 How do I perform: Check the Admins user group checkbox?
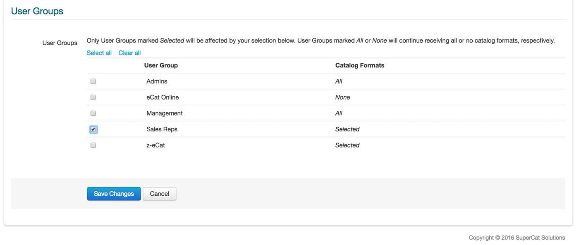click(x=93, y=81)
